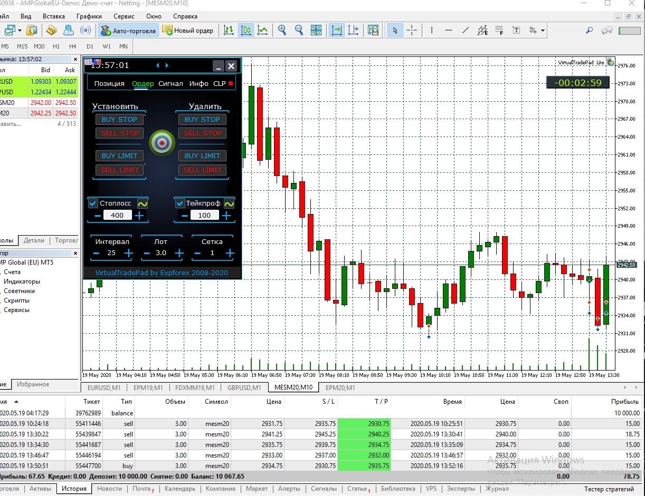Select the H1 timeframe
Viewport: 645px width, 496px height.
pos(56,46)
